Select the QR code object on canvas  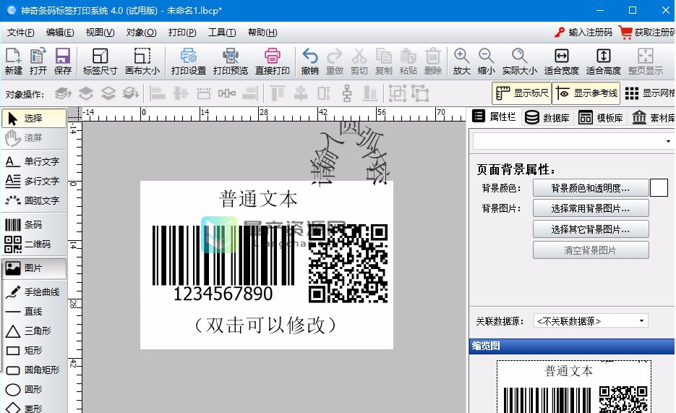(x=348, y=263)
